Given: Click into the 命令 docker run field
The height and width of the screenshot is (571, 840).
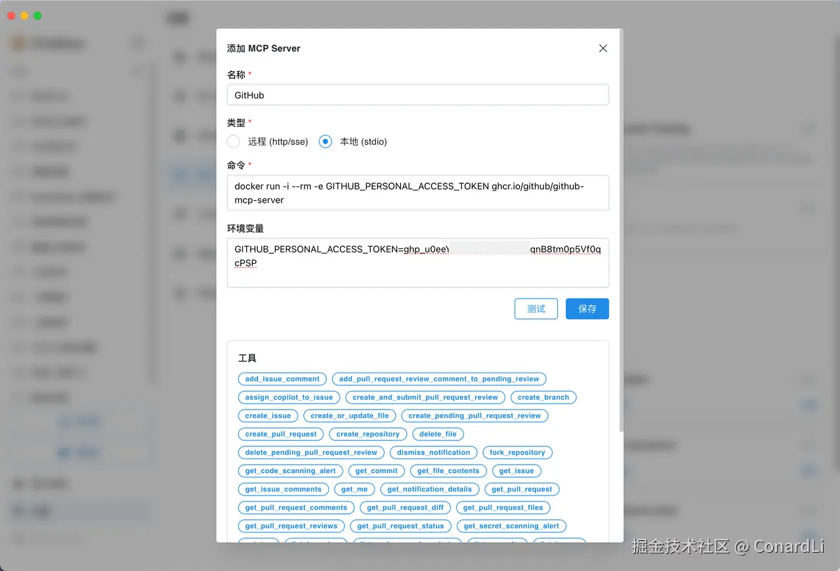Looking at the screenshot, I should 418,193.
